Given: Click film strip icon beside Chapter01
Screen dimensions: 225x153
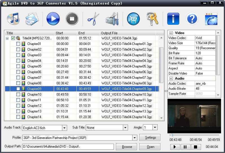Looking at the screenshot, I should pos(23,44).
